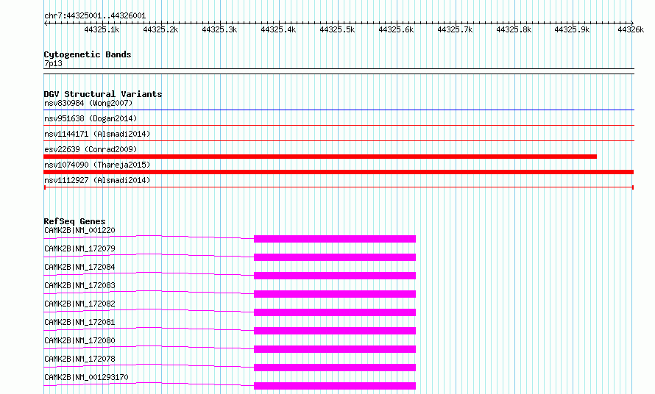Select transcript CAMK2B|NM_172081 label
The width and height of the screenshot is (655, 394).
click(x=79, y=322)
